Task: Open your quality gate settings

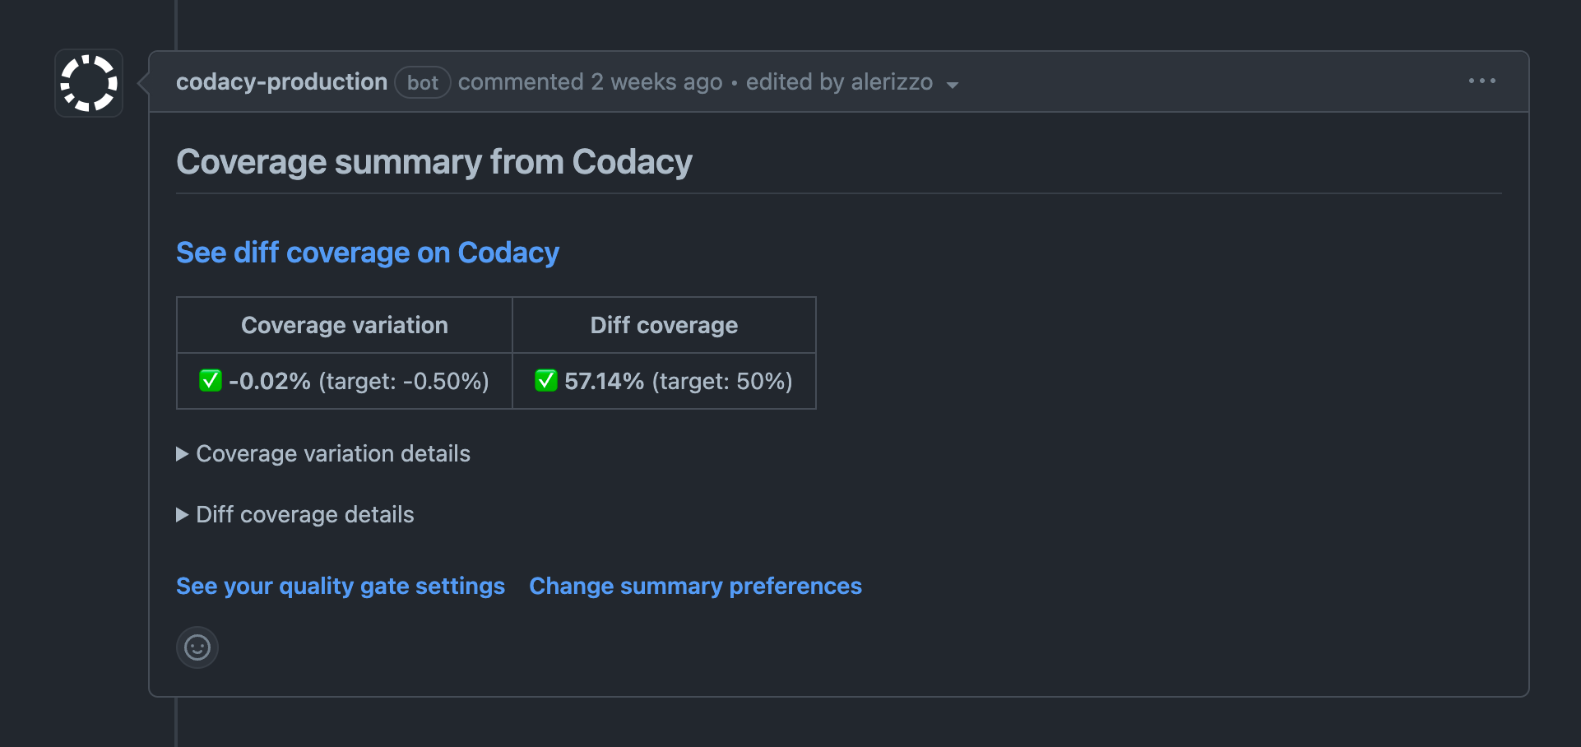Action: tap(340, 586)
